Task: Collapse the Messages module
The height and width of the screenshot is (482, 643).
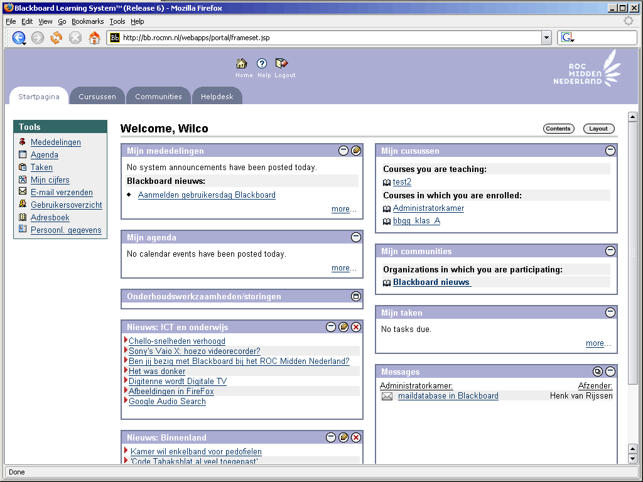Action: tap(610, 372)
